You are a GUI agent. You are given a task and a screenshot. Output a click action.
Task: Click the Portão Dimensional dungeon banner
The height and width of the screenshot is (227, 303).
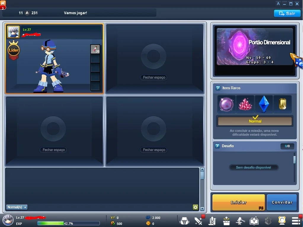255,47
